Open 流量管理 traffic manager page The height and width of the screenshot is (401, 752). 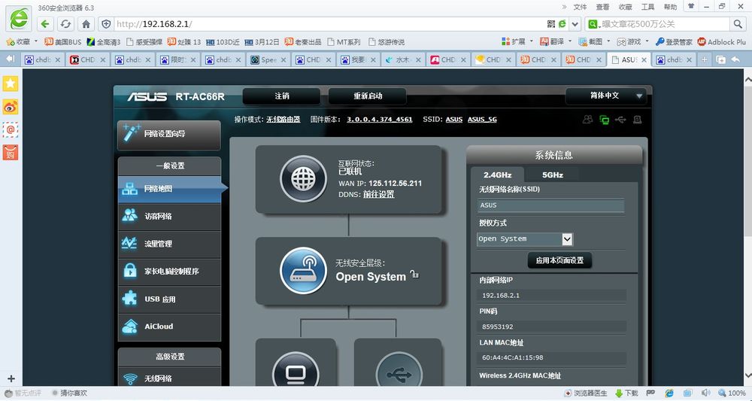(x=169, y=244)
